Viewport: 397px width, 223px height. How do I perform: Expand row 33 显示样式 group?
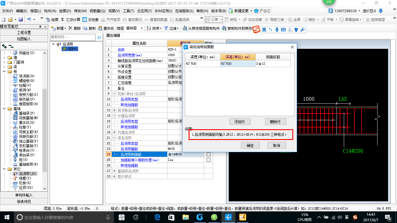click(x=115, y=177)
